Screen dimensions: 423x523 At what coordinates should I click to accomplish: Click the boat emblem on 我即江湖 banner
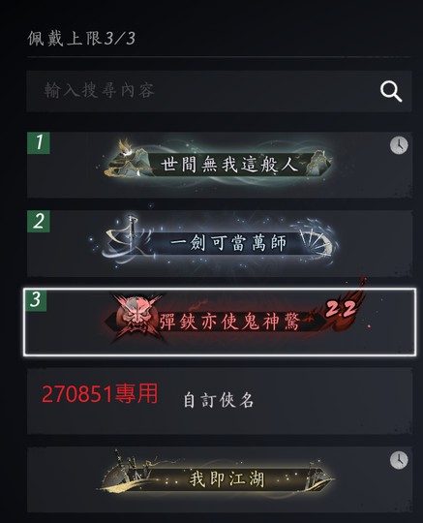[124, 471]
